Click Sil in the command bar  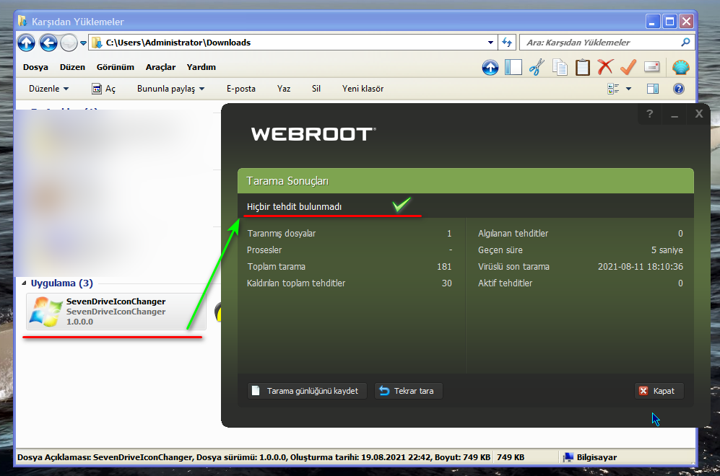click(316, 89)
